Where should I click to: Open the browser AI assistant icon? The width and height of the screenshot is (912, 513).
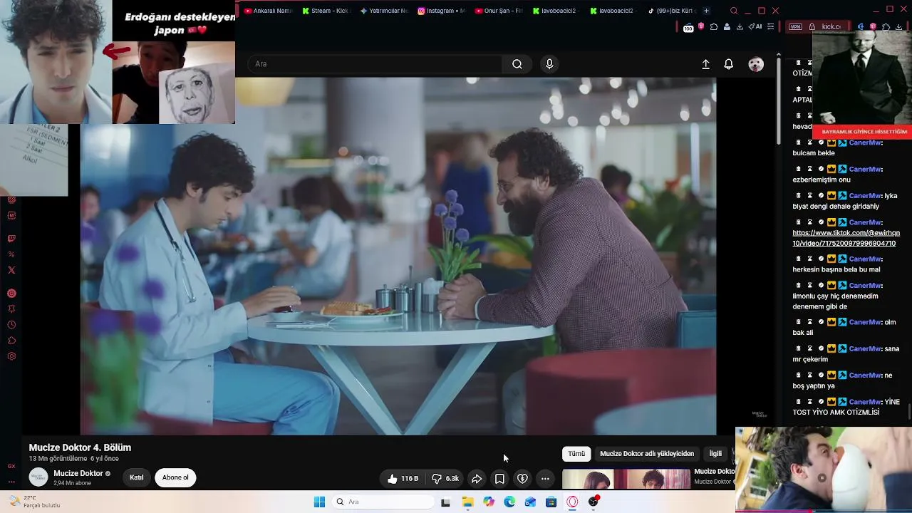pyautogui.click(x=755, y=27)
